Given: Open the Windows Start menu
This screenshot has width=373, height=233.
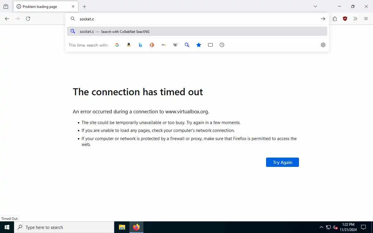Looking at the screenshot, I should point(7,227).
